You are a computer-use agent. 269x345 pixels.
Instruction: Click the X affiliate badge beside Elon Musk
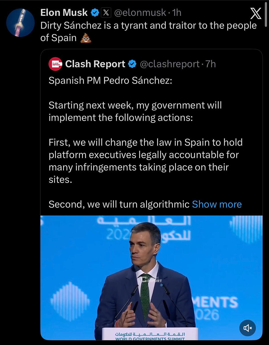[x=106, y=13]
